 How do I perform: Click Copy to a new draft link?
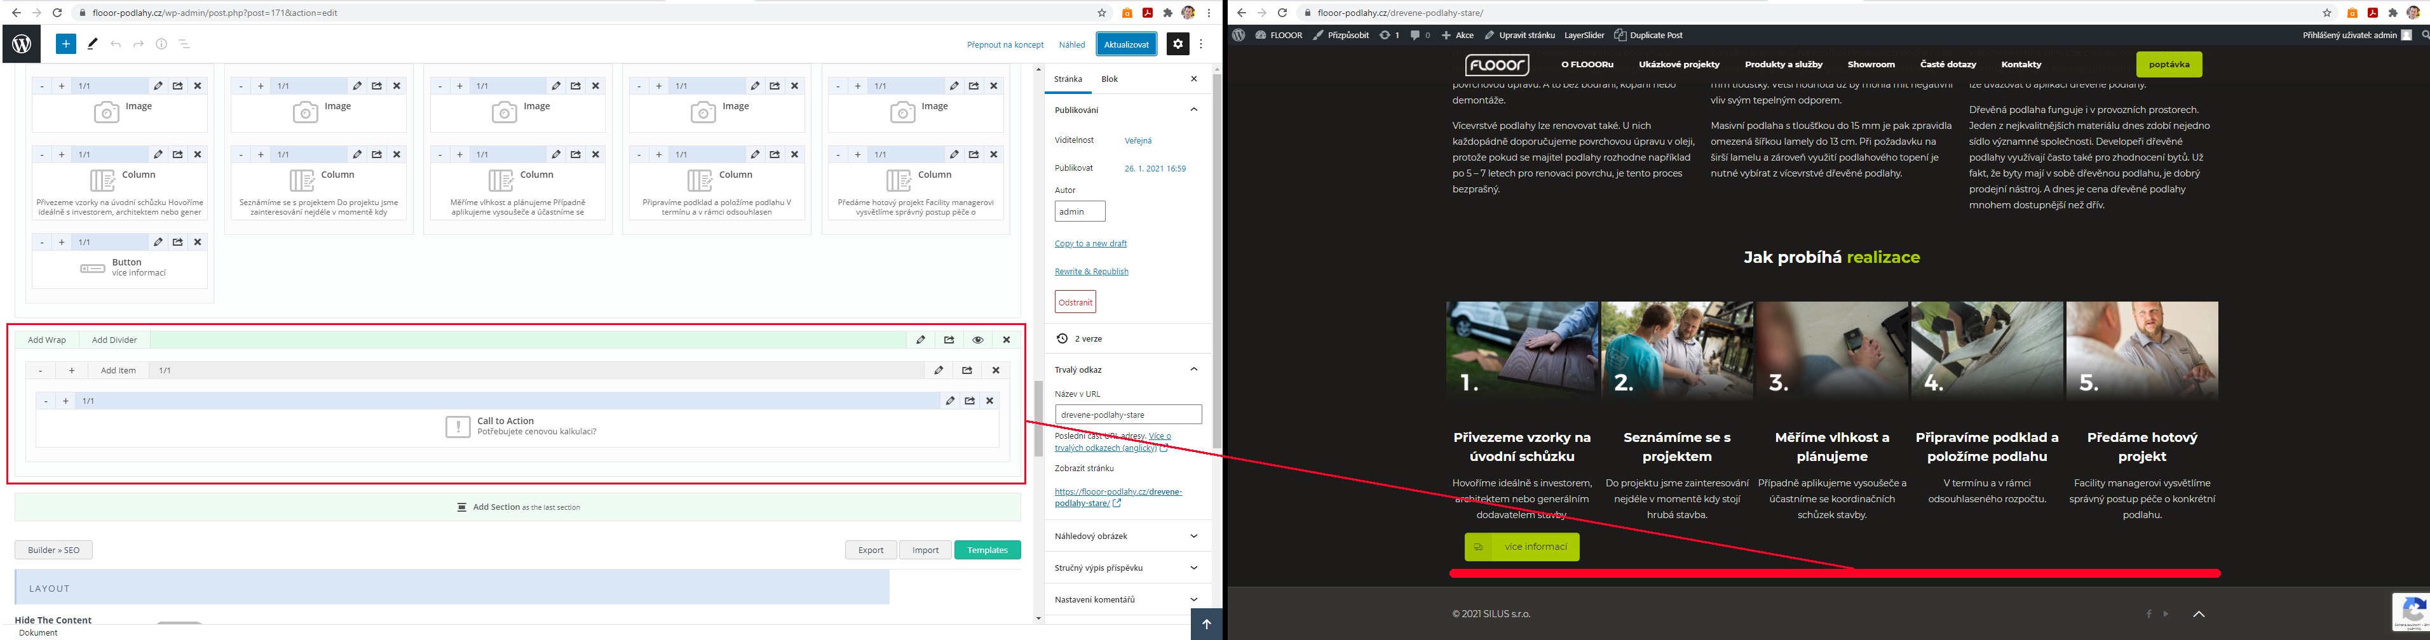[x=1090, y=243]
